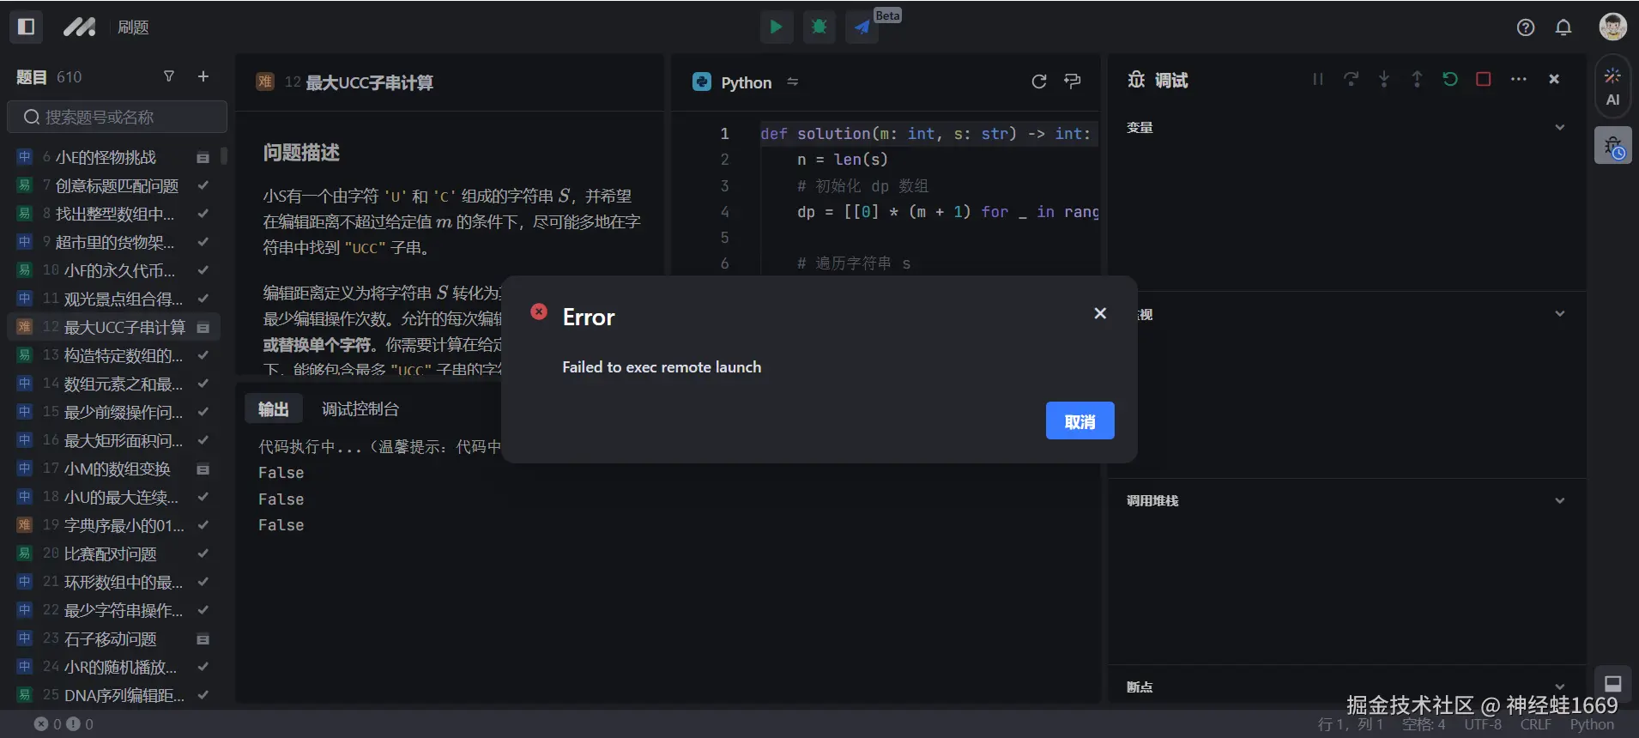The height and width of the screenshot is (738, 1639).
Task: Collapse the 变量 variables section
Action: pyautogui.click(x=1559, y=128)
